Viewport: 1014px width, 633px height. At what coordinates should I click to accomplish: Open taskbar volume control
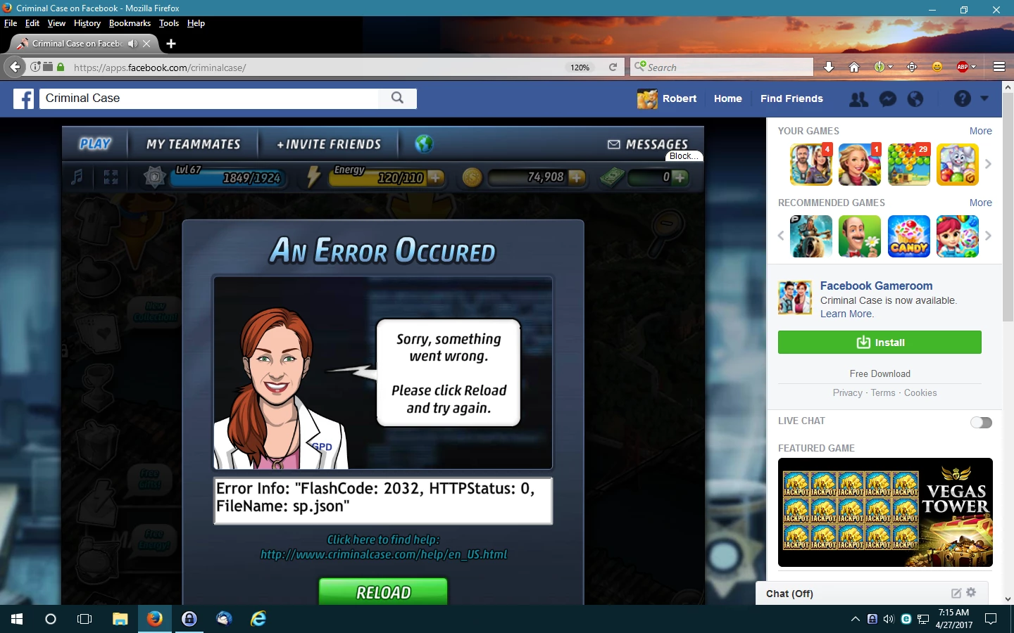coord(889,619)
